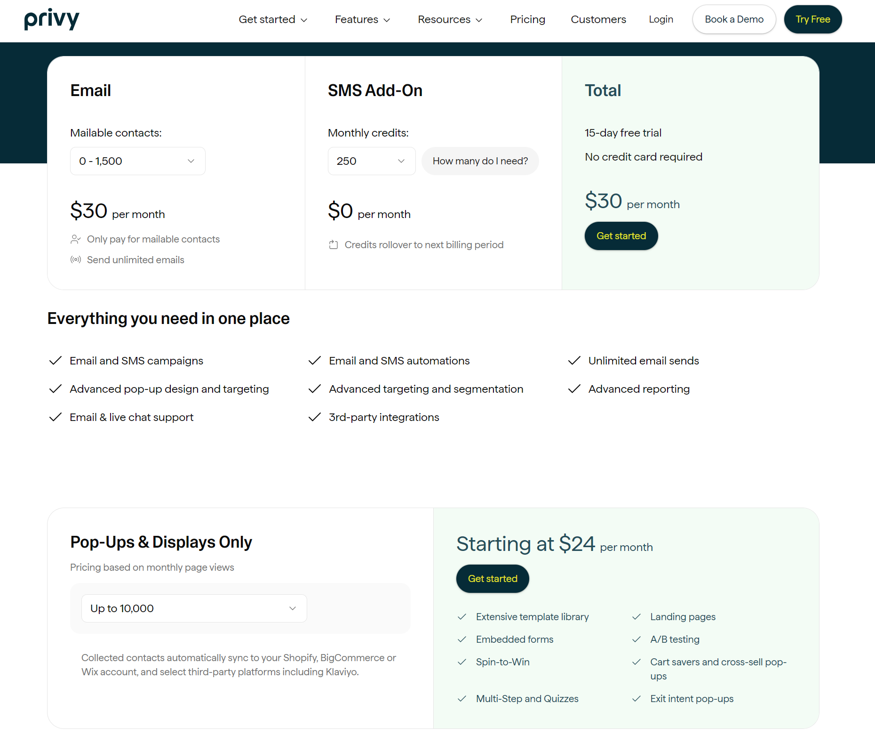The height and width of the screenshot is (752, 875).
Task: Click checkmark beside Embedded forms
Action: click(462, 639)
